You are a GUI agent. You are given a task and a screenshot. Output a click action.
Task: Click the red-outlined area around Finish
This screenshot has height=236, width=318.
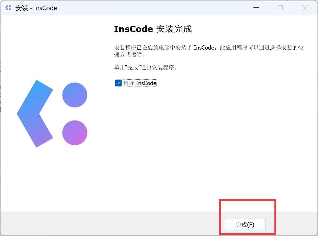tap(247, 217)
